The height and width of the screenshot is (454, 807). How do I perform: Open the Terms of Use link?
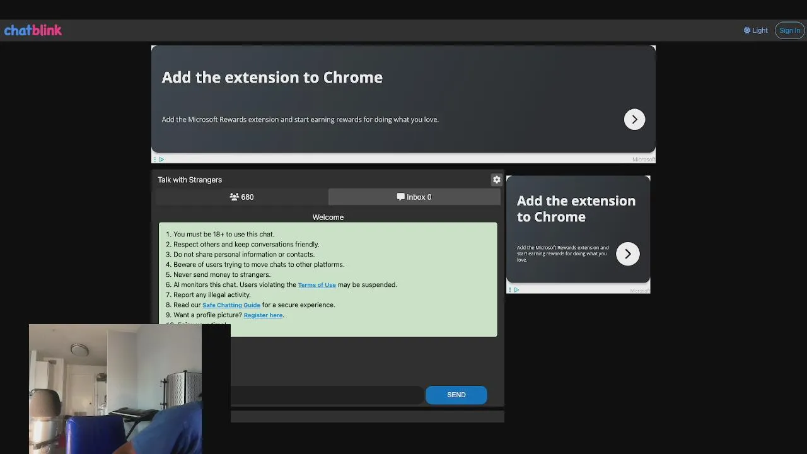pyautogui.click(x=316, y=285)
